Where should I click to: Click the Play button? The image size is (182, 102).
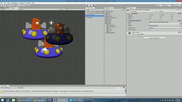88,6
